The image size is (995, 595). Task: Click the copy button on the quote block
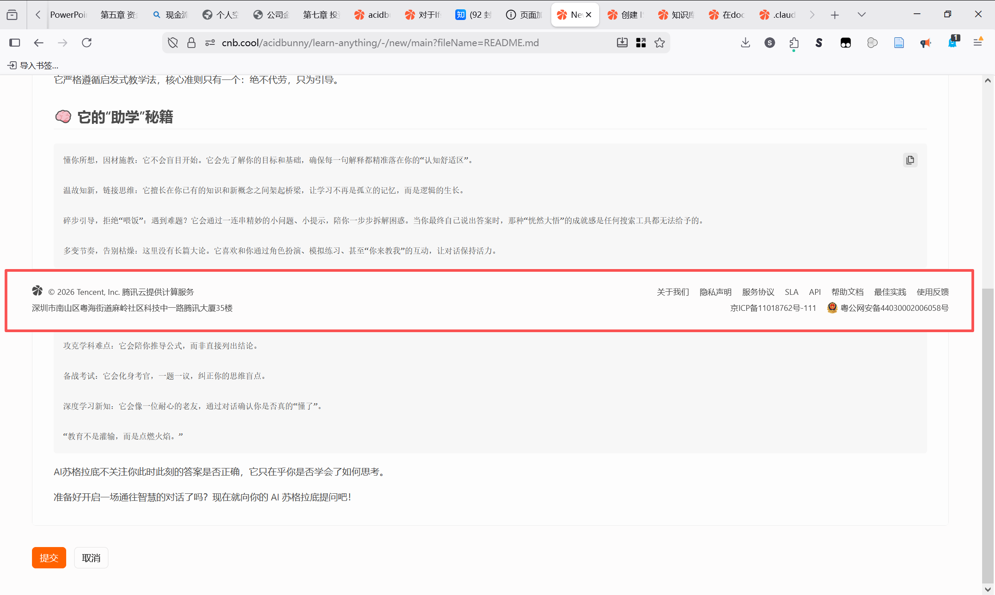pyautogui.click(x=910, y=160)
